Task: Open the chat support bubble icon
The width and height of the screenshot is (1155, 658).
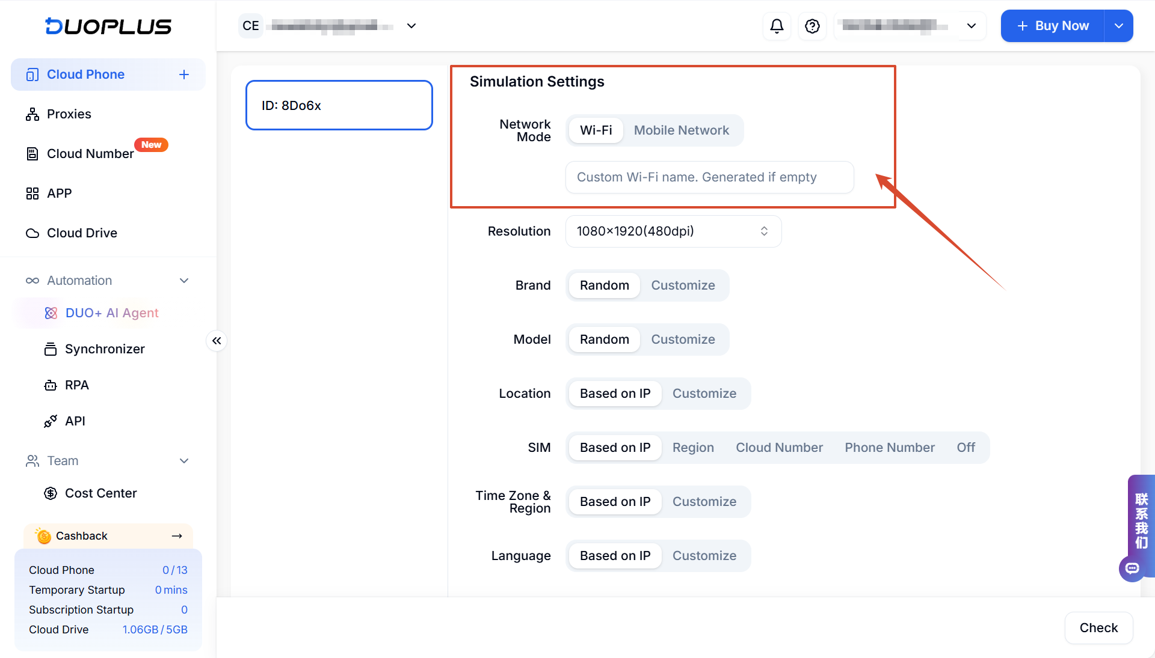Action: click(1132, 568)
